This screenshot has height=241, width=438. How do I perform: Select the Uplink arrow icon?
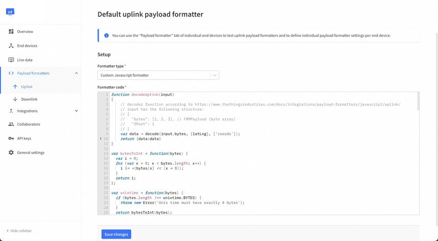(15, 87)
